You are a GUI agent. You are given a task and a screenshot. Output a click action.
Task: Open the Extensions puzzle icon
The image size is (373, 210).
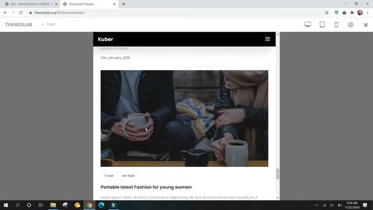pos(352,13)
